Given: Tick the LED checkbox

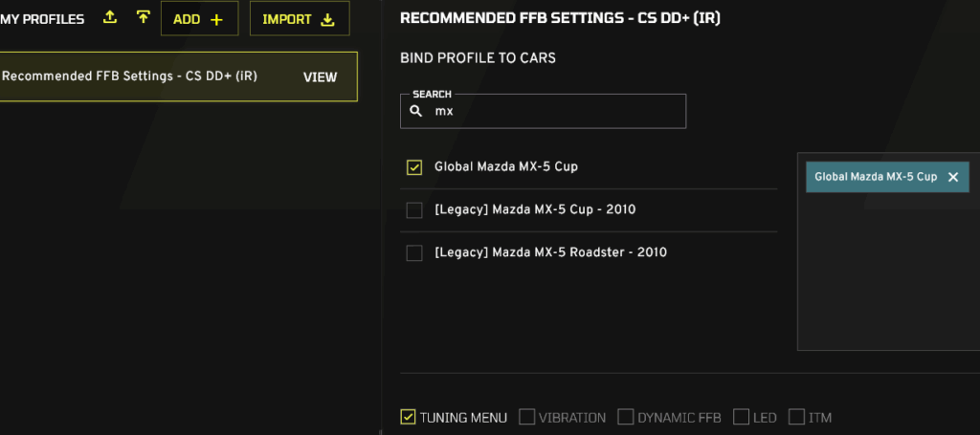Looking at the screenshot, I should [x=741, y=417].
